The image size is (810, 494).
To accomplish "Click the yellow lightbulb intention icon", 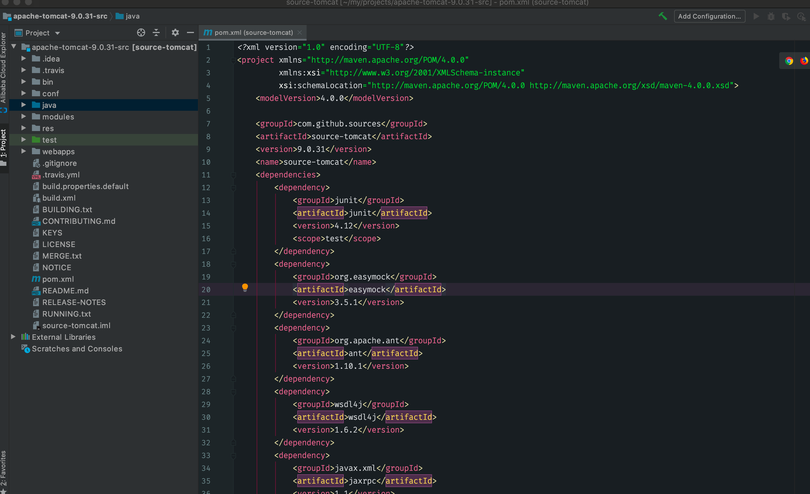I will click(x=245, y=288).
